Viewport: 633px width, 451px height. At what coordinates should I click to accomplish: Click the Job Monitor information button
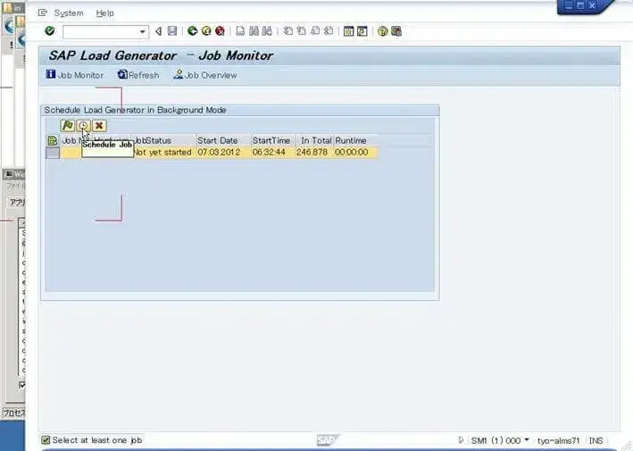tap(75, 75)
